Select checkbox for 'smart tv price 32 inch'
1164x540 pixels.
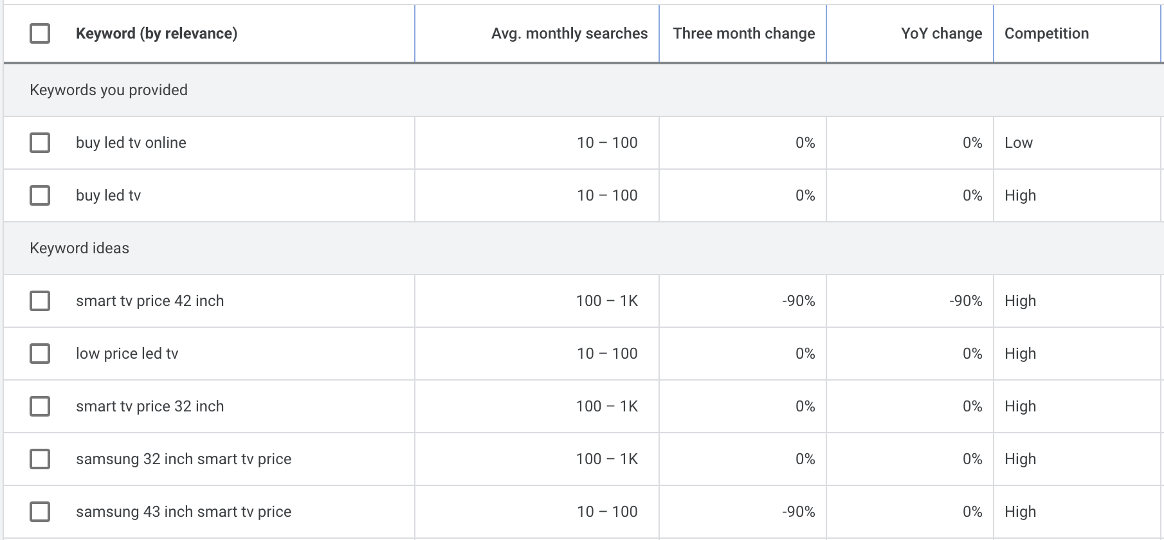(40, 406)
